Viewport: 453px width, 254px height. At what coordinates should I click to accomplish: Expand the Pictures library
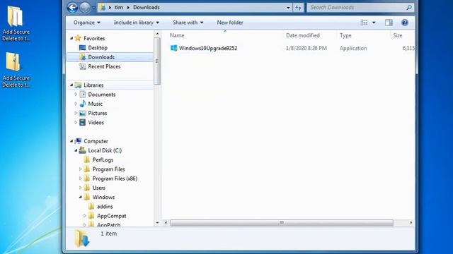[76, 113]
